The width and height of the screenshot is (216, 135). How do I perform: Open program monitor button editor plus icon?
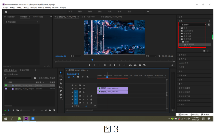172,65
